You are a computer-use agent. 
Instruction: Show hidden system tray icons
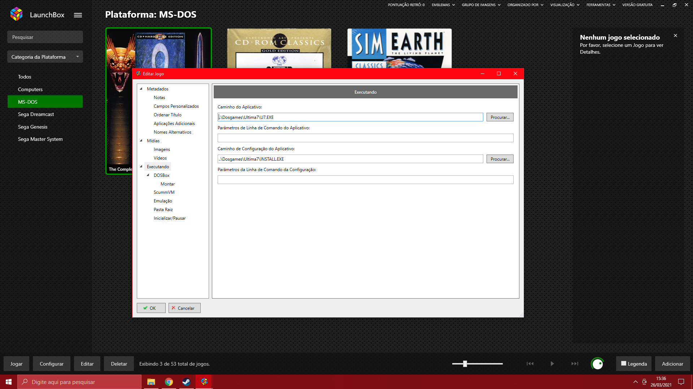(x=636, y=382)
